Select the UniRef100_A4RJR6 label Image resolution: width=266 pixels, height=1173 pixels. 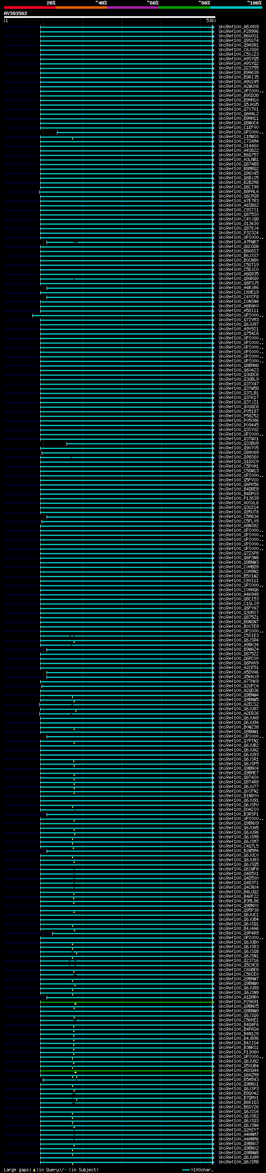239,288
